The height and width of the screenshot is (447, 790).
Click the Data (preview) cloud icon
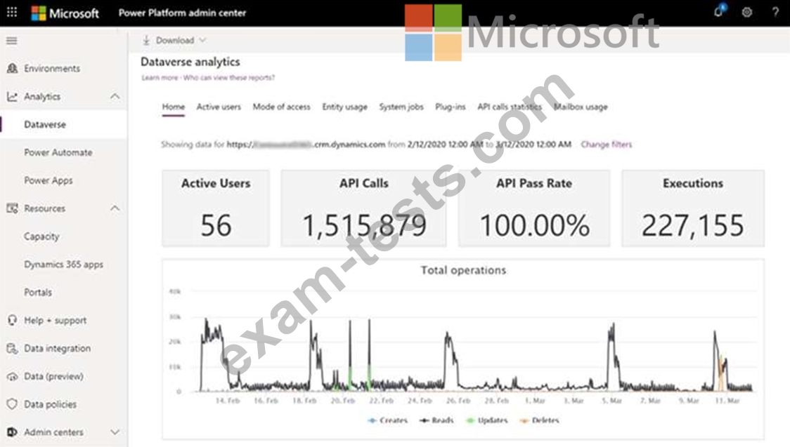pyautogui.click(x=12, y=377)
